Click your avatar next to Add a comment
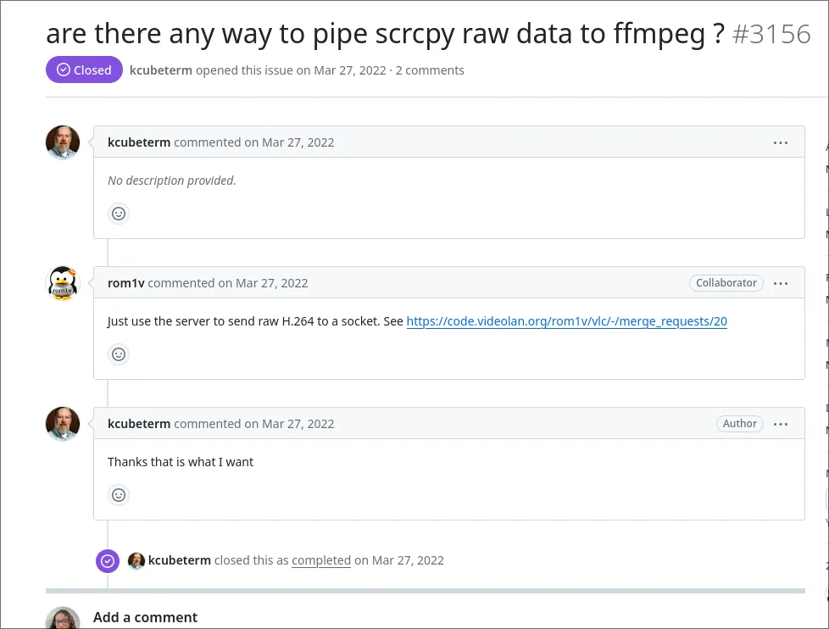829x629 pixels. click(63, 619)
